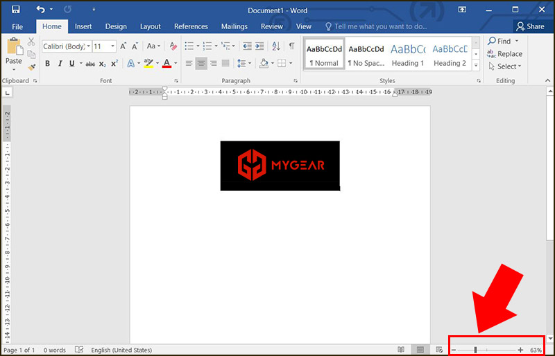Align text left

[x=189, y=64]
